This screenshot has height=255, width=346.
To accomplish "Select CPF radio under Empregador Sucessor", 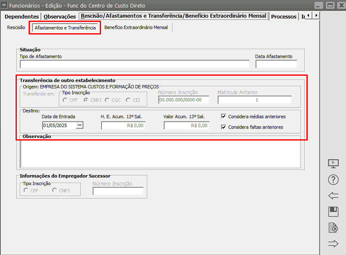I will pos(26,190).
